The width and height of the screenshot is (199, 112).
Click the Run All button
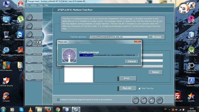coord(127,88)
